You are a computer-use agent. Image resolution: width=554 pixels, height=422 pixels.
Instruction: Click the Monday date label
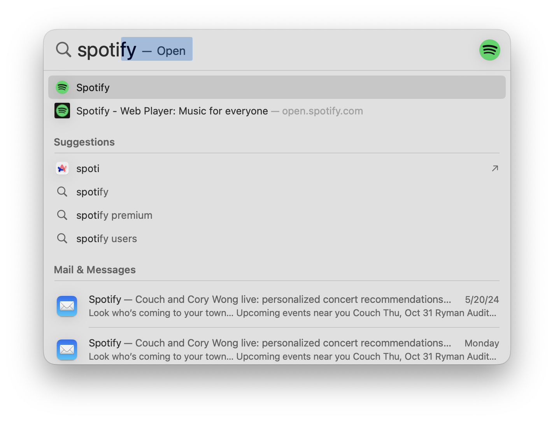pos(482,343)
